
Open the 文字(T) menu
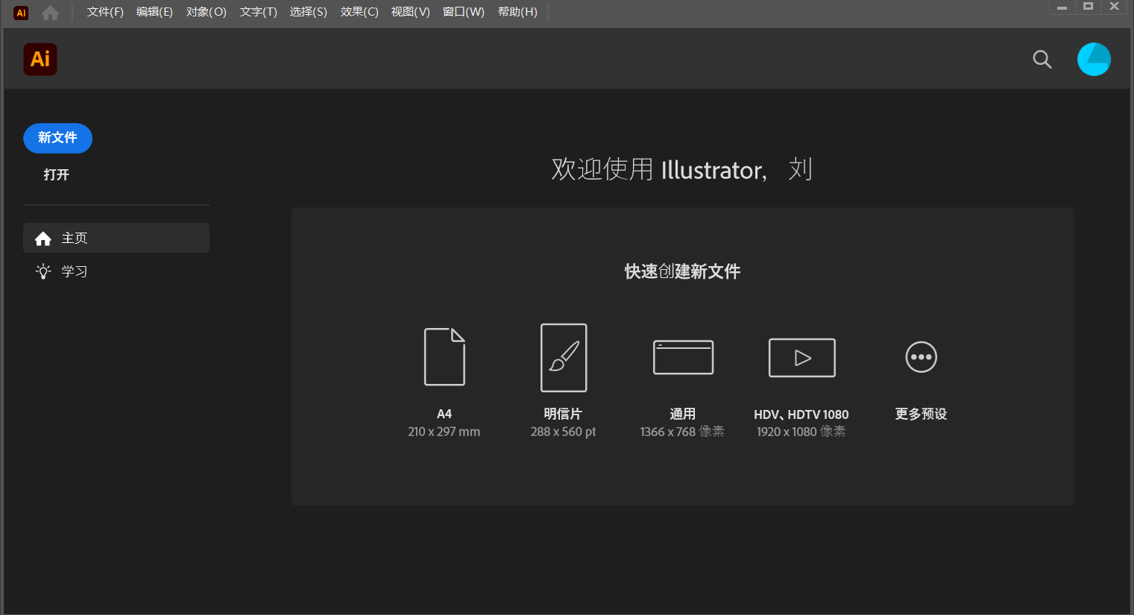point(259,12)
